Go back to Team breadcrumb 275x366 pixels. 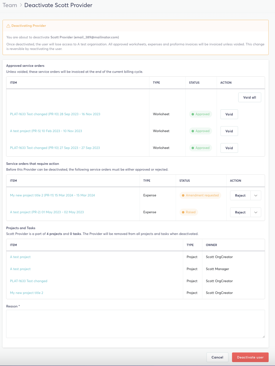click(x=10, y=5)
